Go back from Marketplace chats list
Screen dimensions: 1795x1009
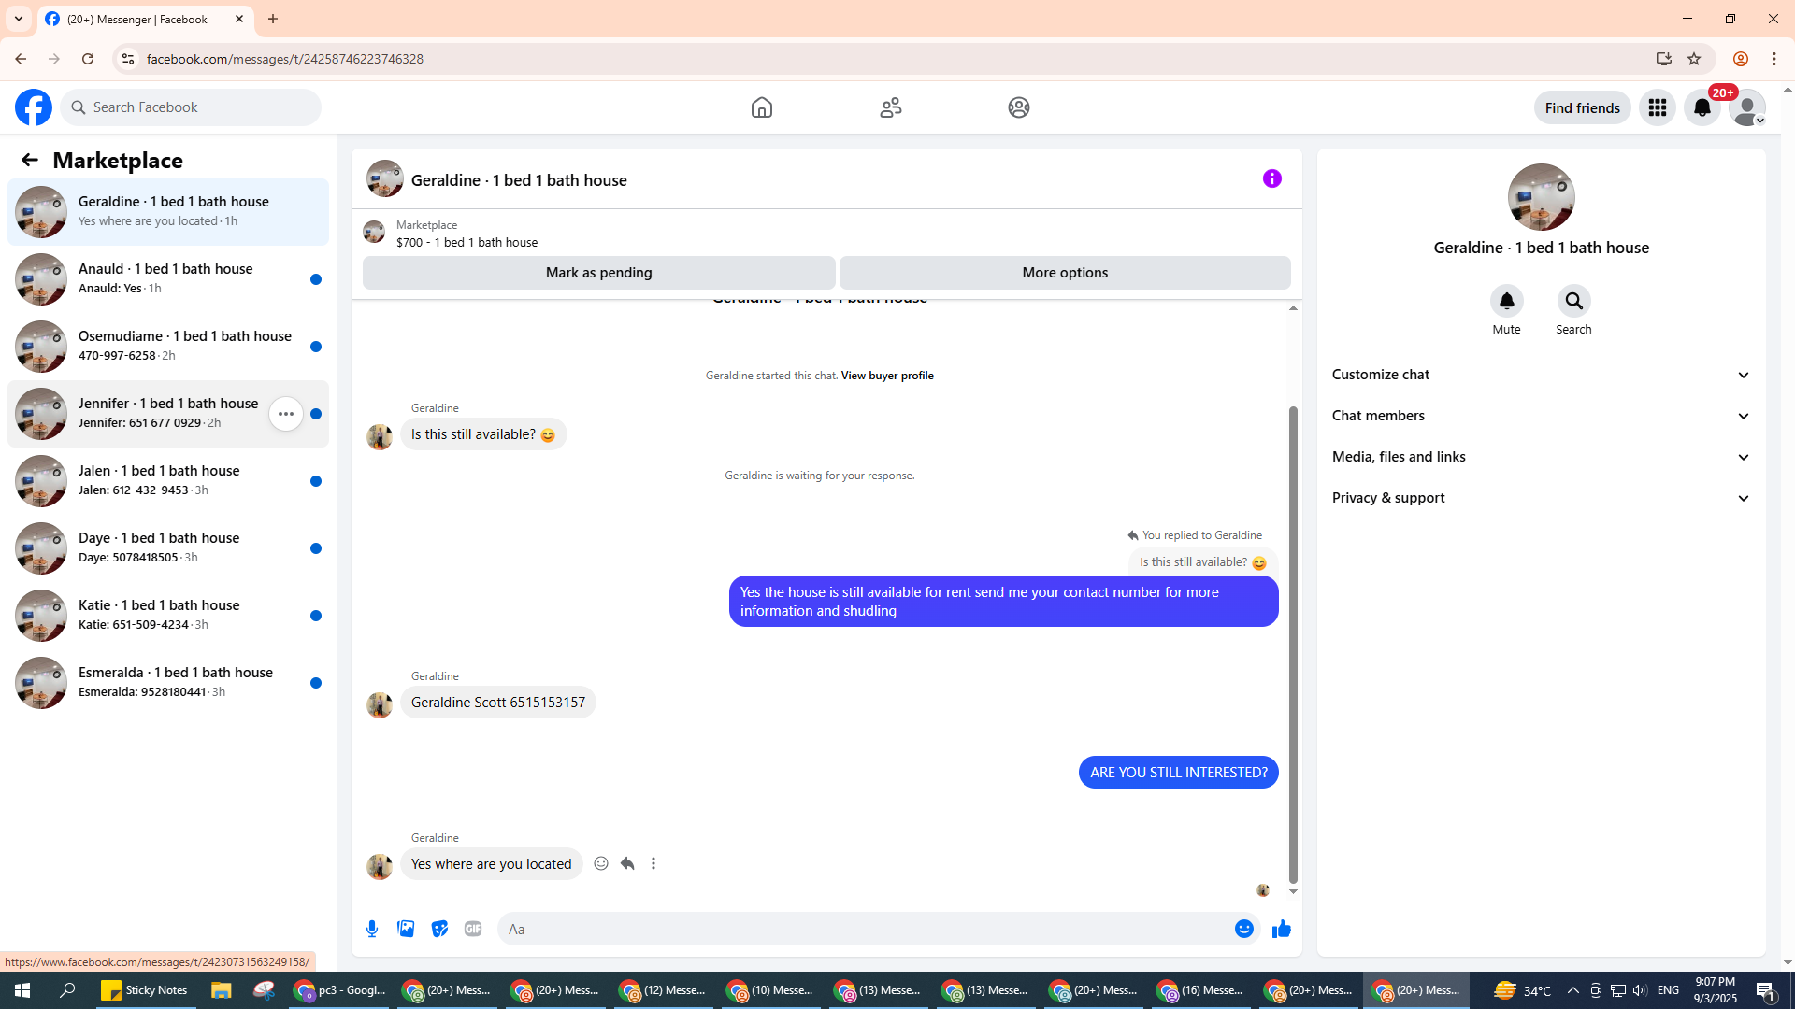coord(30,160)
